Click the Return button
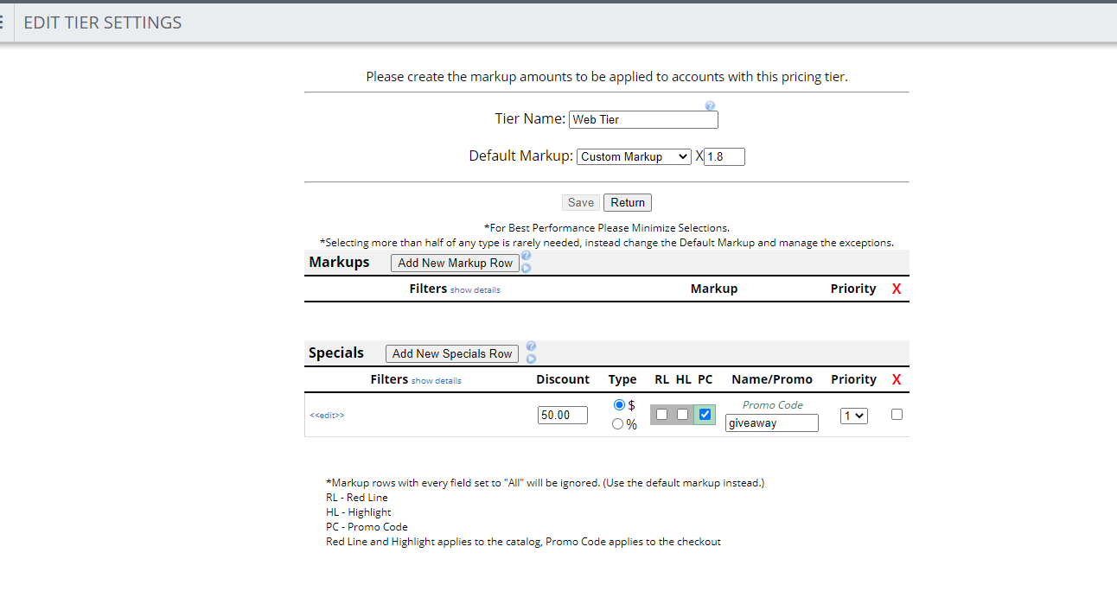 pyautogui.click(x=628, y=202)
